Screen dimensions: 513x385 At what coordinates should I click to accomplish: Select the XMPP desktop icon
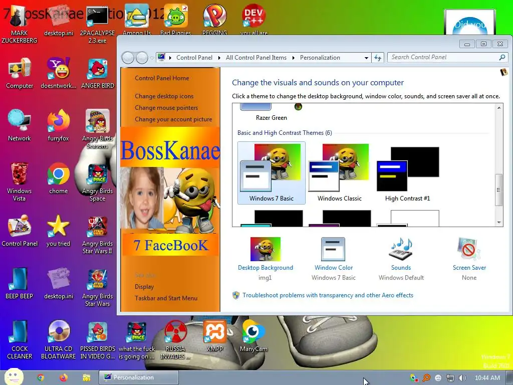coord(214,336)
